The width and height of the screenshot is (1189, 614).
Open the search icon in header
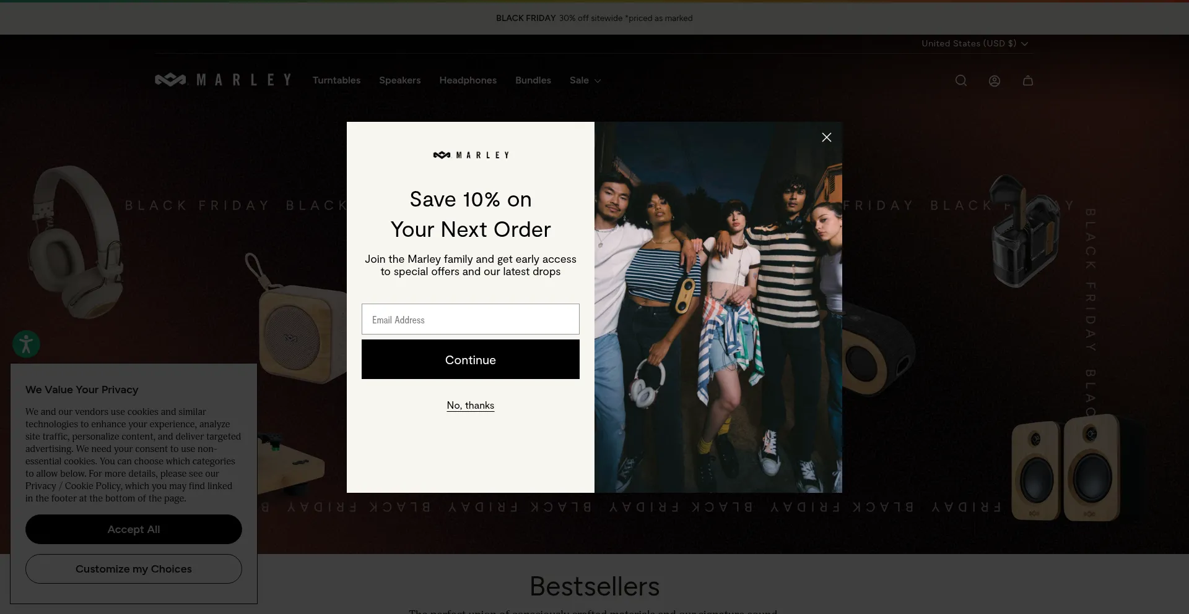[961, 80]
